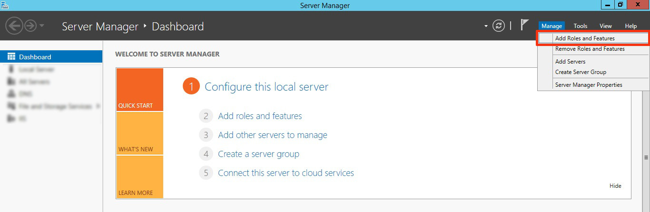Select Create Server Group menu entry

tap(593, 72)
